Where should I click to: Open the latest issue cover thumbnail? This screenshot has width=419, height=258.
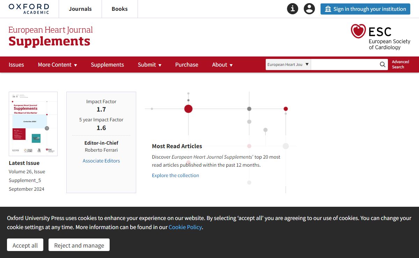point(33,124)
